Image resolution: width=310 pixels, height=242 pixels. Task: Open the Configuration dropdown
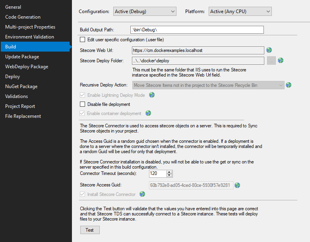(x=145, y=12)
